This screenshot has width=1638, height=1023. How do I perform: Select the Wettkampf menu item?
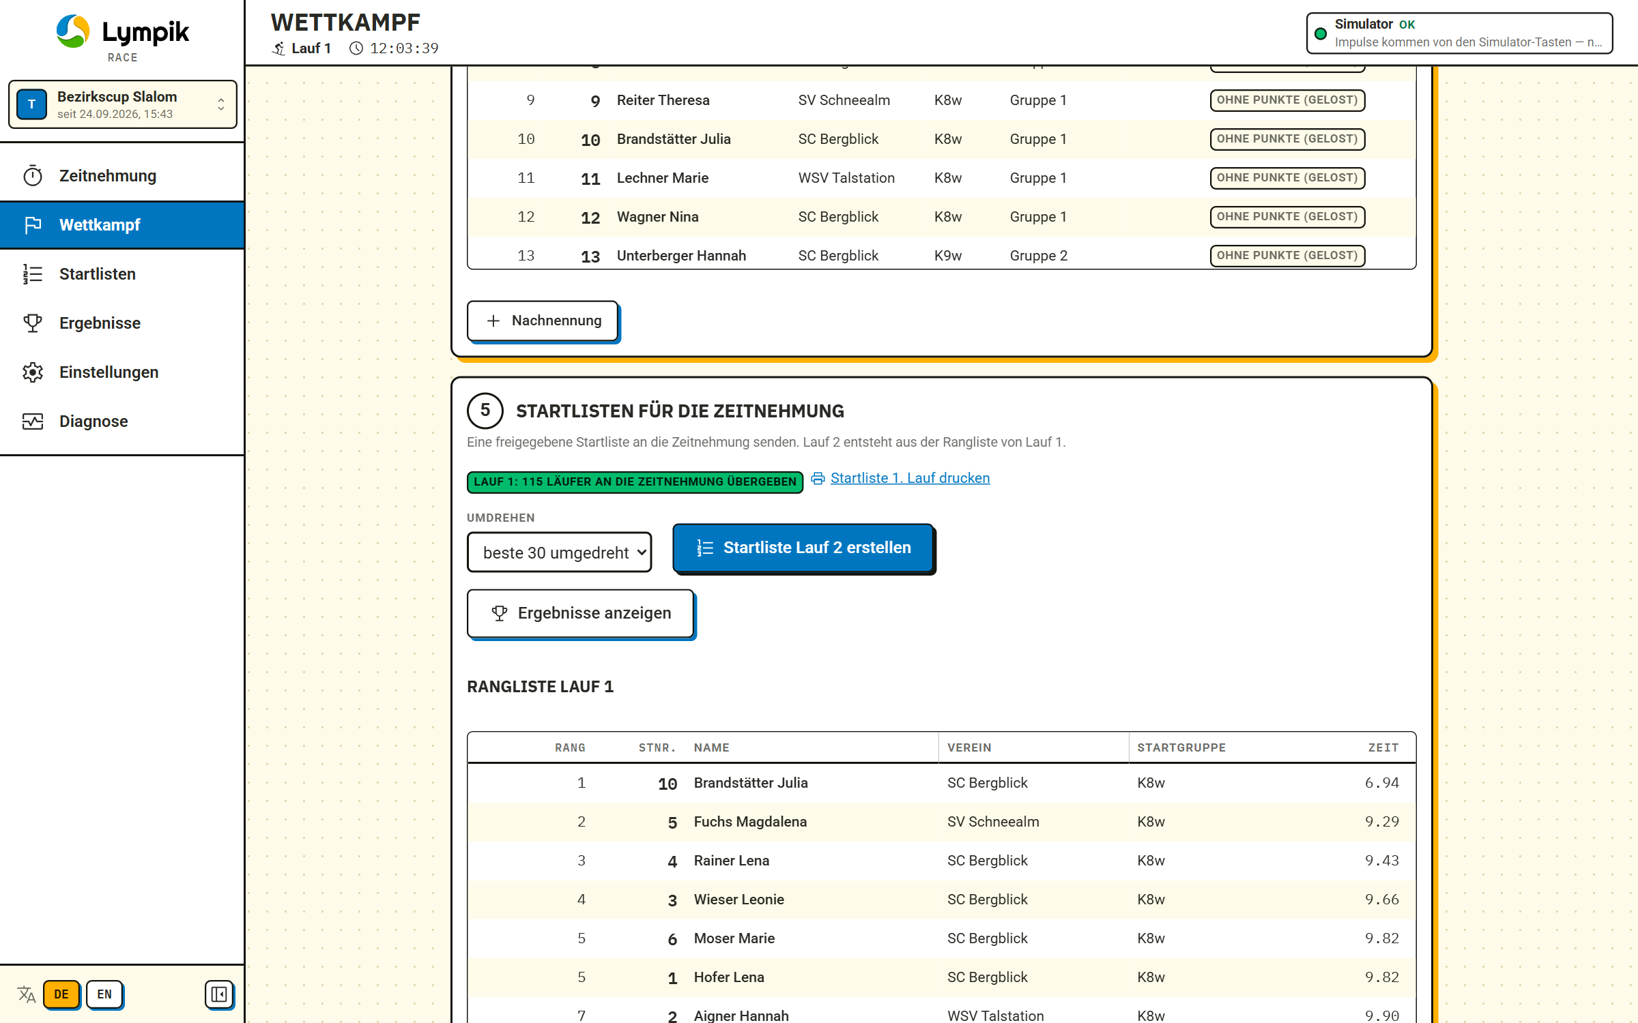tap(122, 225)
